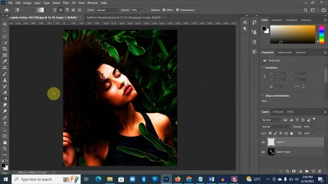
Task: Select the Rectangle shape tool
Action: tap(5, 136)
